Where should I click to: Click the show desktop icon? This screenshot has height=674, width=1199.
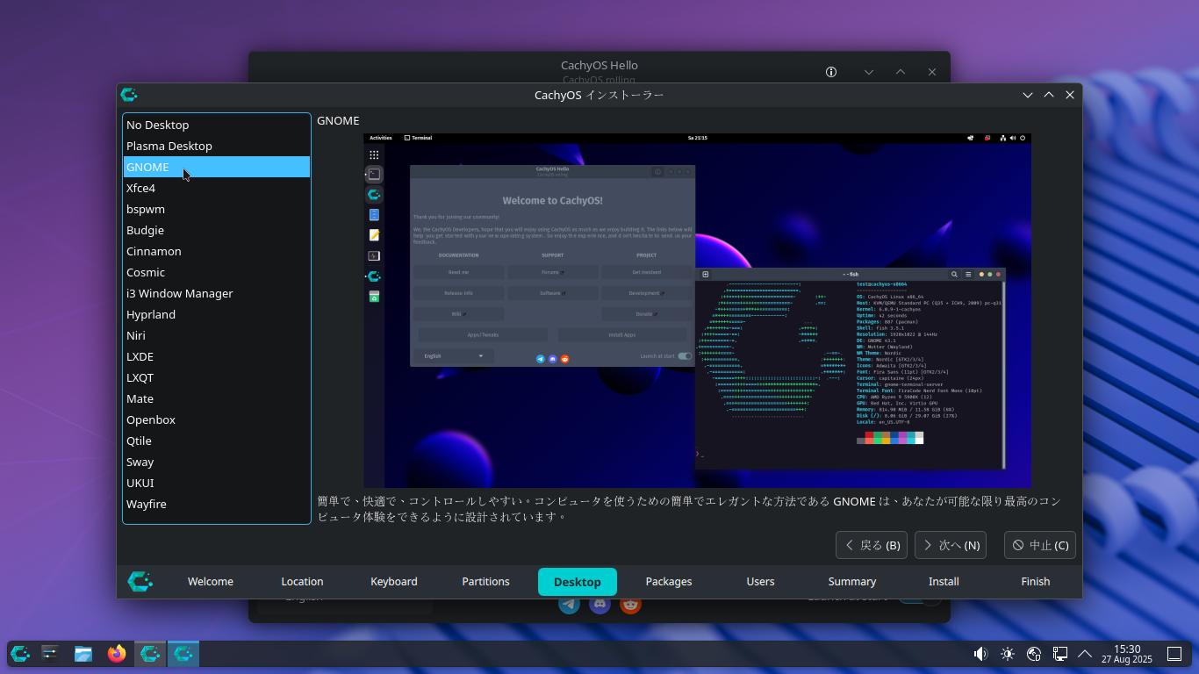[1174, 654]
